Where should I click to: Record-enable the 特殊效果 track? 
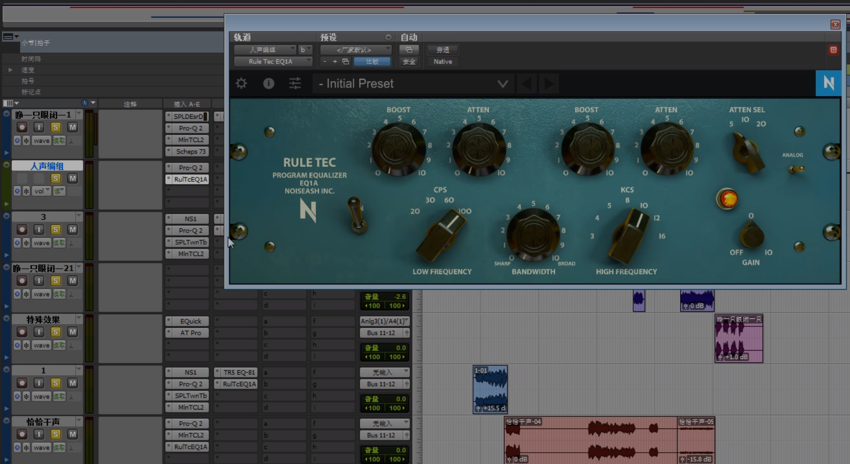pos(22,332)
